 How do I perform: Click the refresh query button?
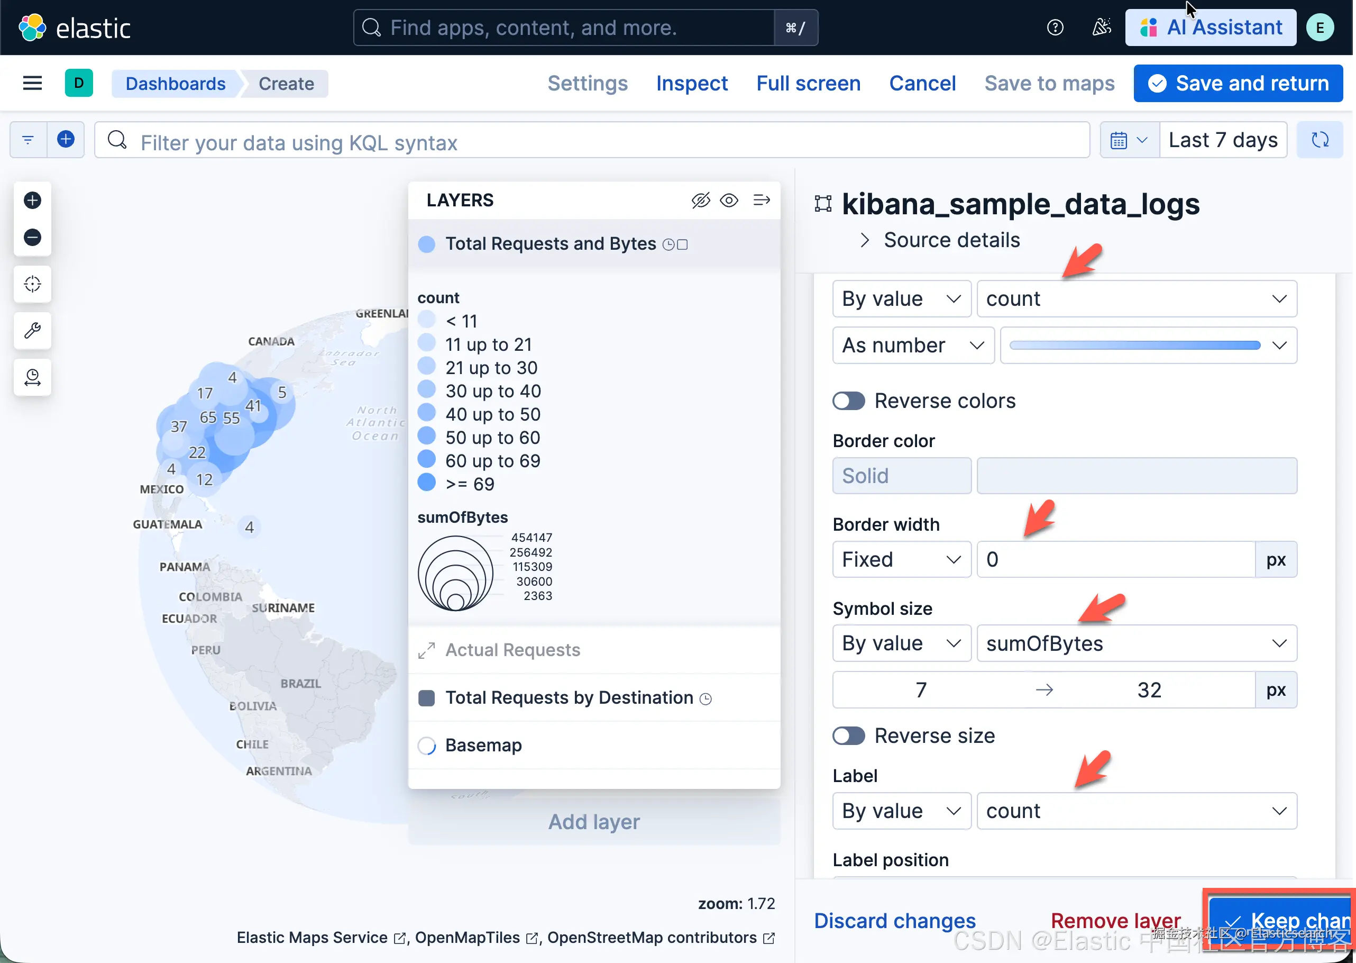[x=1320, y=140]
